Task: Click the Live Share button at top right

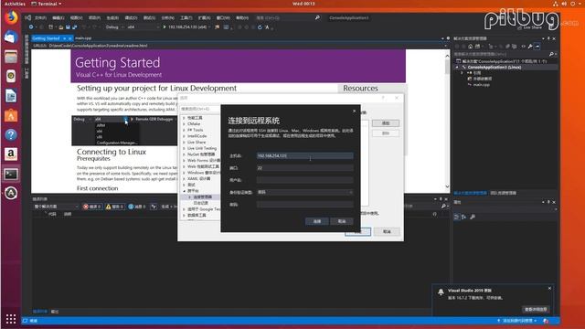Action: [x=530, y=27]
